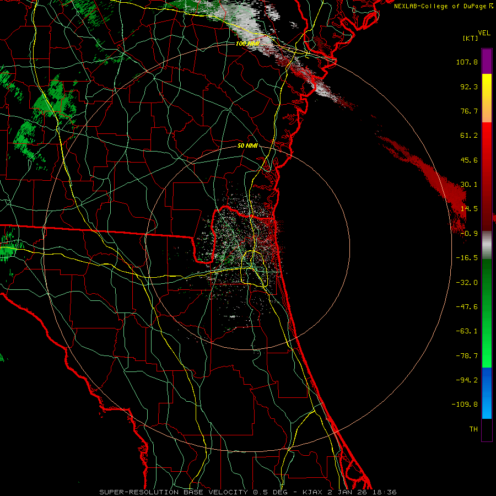Select the -32.0 legend value

467,283
